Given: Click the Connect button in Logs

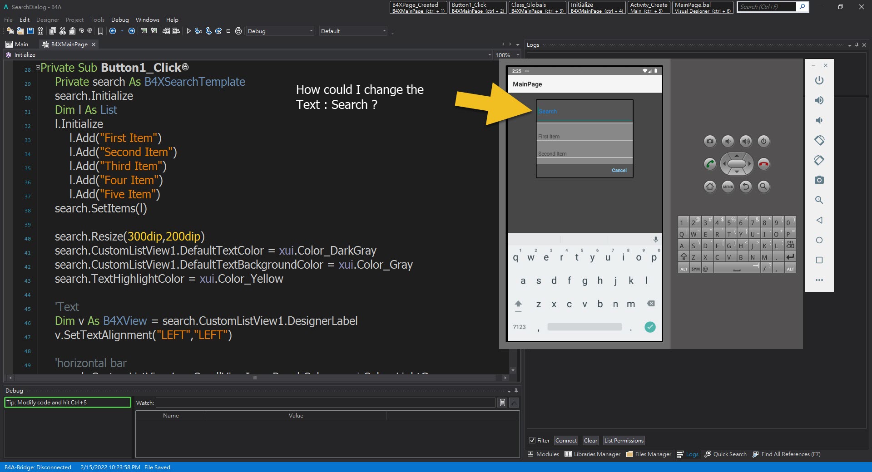Looking at the screenshot, I should (x=566, y=440).
